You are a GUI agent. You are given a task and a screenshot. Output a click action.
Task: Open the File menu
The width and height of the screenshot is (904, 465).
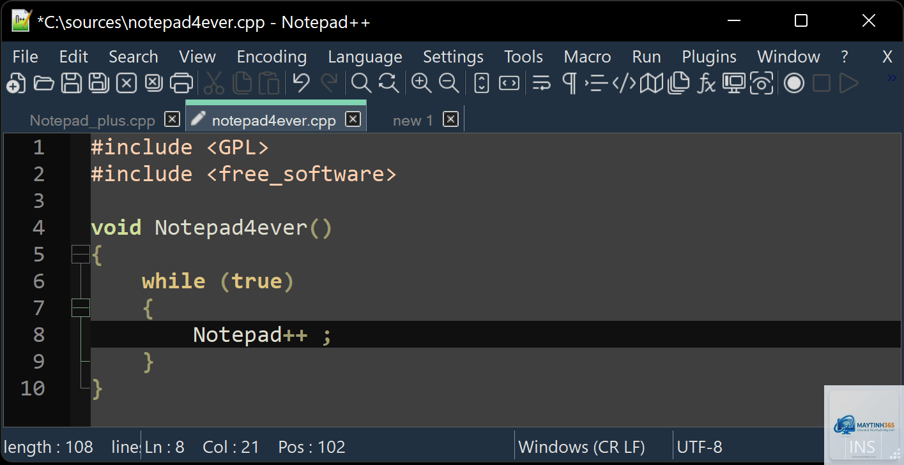[x=26, y=57]
